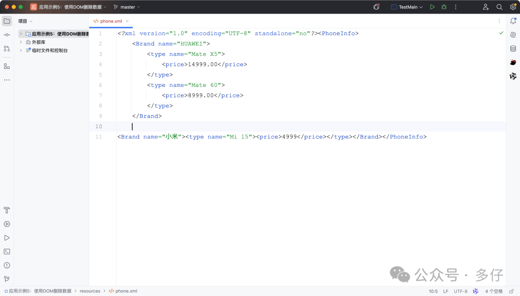
Task: Open the Database tool window
Action: pyautogui.click(x=513, y=49)
